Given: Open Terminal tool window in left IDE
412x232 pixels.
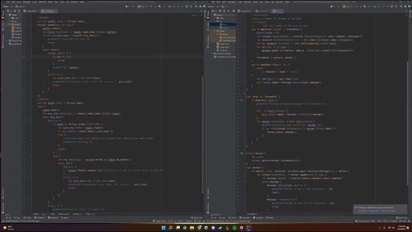Looking at the screenshot, I should (x=53, y=218).
